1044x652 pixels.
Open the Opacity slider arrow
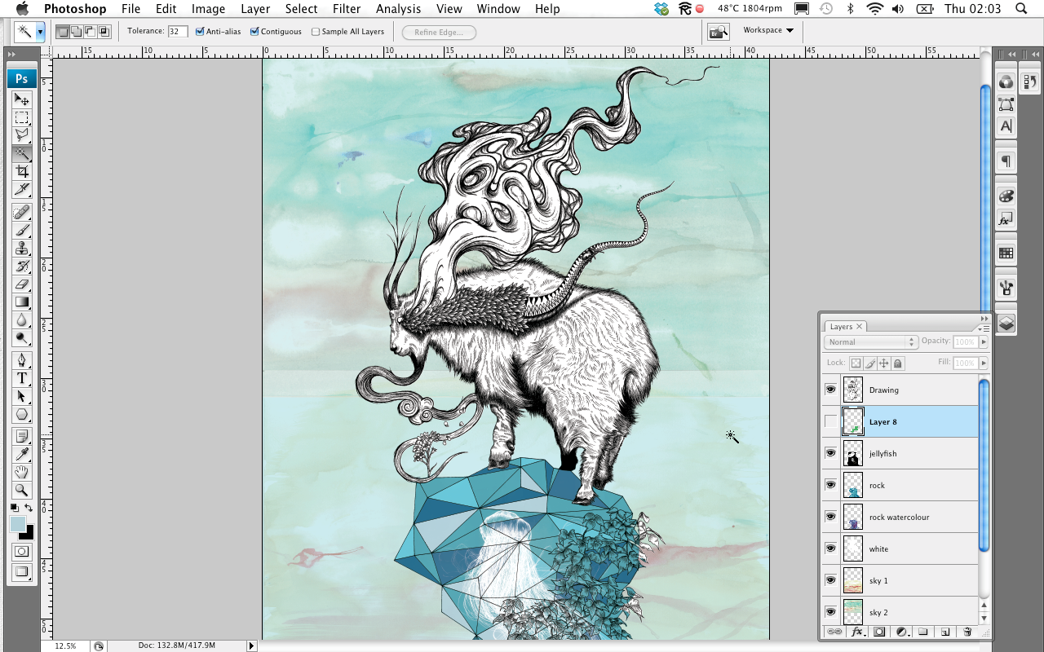984,342
